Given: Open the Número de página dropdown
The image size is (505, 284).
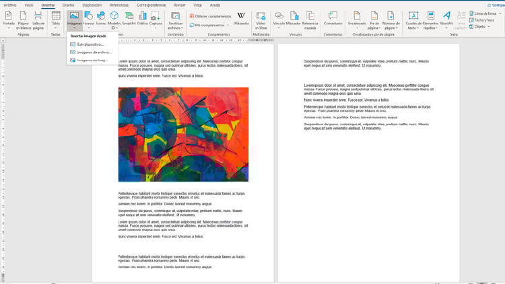Looking at the screenshot, I should tap(392, 20).
